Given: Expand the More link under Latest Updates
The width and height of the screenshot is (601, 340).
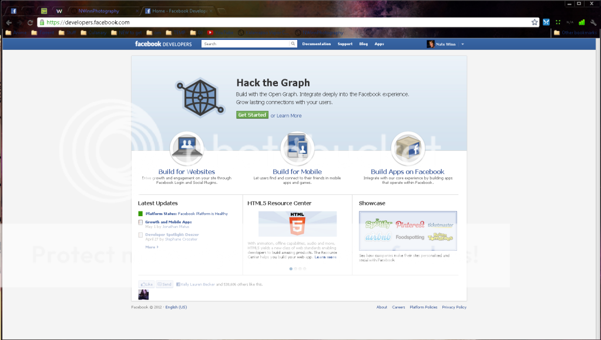Looking at the screenshot, I should pyautogui.click(x=152, y=247).
